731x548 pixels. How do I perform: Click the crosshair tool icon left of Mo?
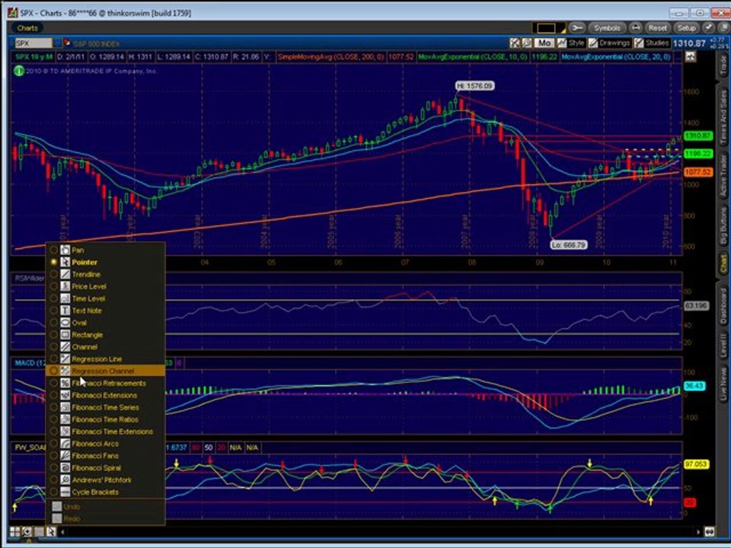point(514,43)
